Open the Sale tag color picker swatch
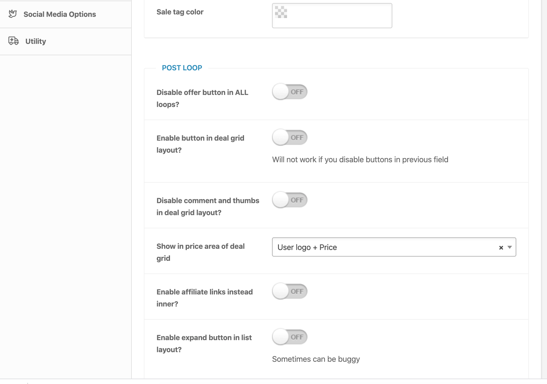Image resolution: width=547 pixels, height=384 pixels. [281, 12]
